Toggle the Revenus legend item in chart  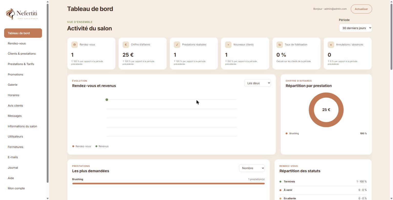[102, 146]
